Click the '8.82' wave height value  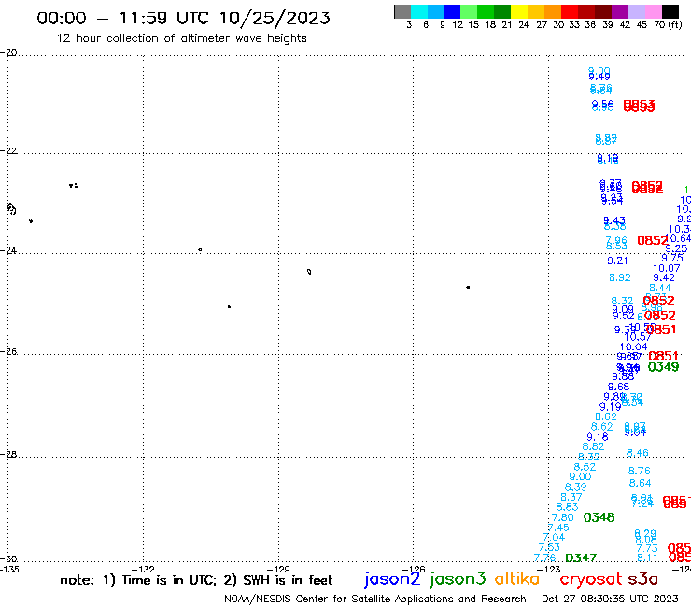[593, 446]
